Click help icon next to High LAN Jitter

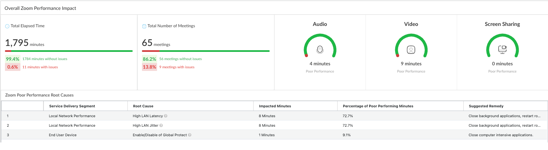[161, 125]
